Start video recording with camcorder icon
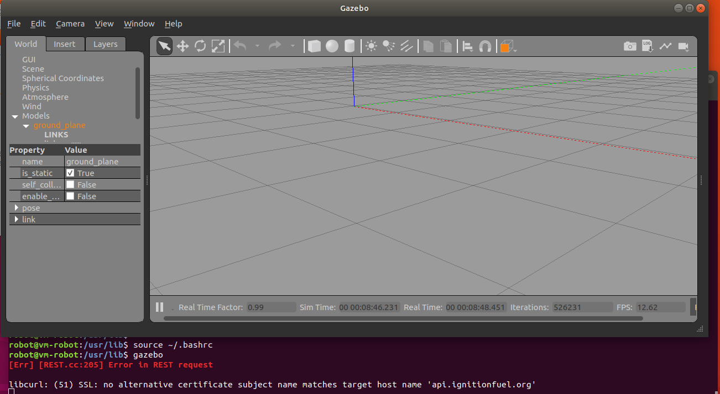The width and height of the screenshot is (720, 394). (x=683, y=46)
